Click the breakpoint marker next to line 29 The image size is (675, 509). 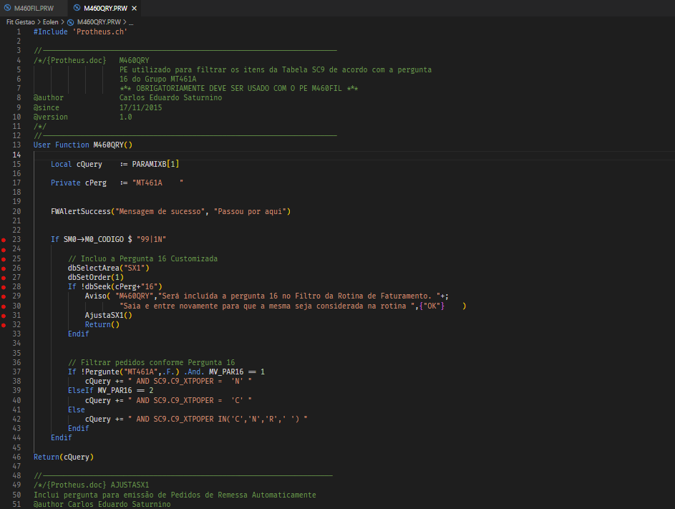click(x=4, y=296)
